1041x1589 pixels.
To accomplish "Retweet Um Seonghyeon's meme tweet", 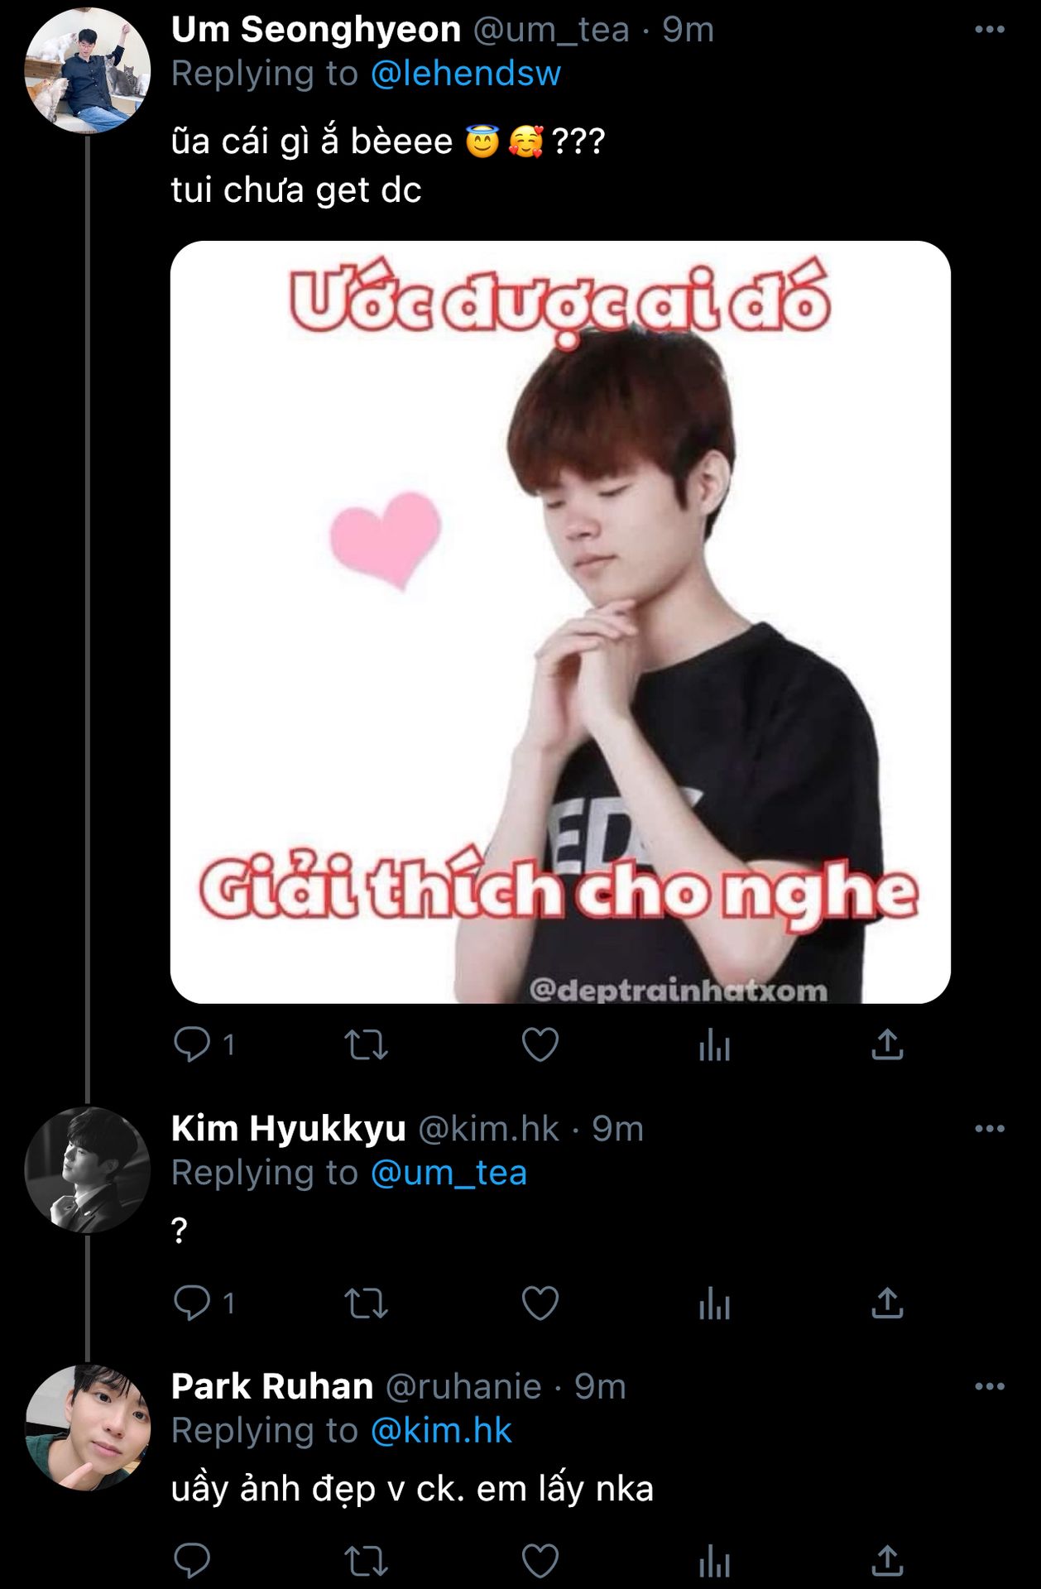I will (366, 1044).
